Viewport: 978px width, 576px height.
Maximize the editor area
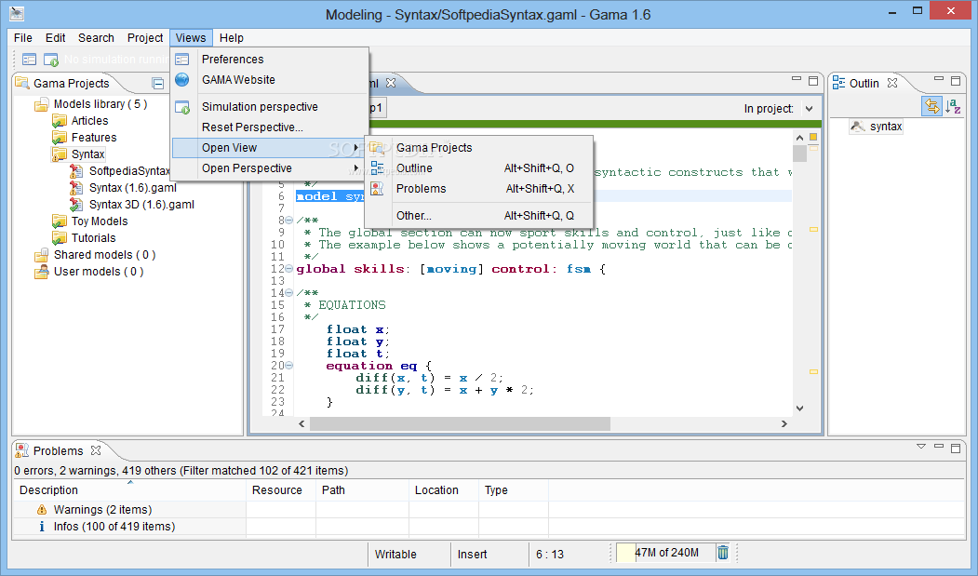coord(813,81)
